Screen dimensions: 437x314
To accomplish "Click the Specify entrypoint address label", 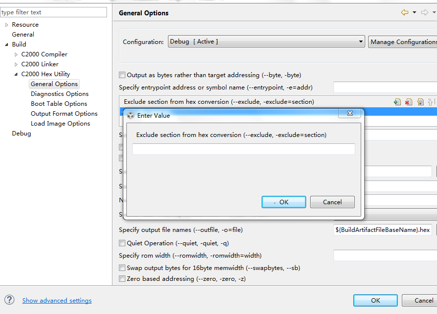I will pos(216,88).
